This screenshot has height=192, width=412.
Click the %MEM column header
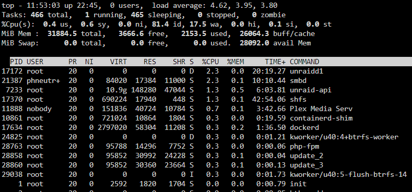[236, 62]
